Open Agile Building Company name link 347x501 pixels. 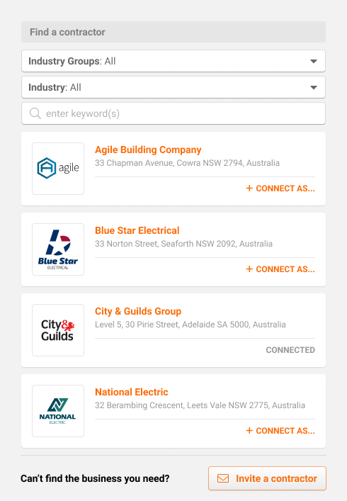148,150
